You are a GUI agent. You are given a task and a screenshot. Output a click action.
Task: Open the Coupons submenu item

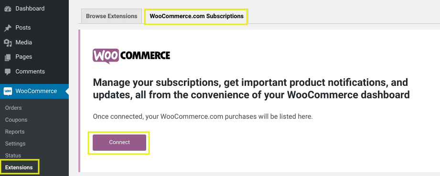[x=16, y=120]
